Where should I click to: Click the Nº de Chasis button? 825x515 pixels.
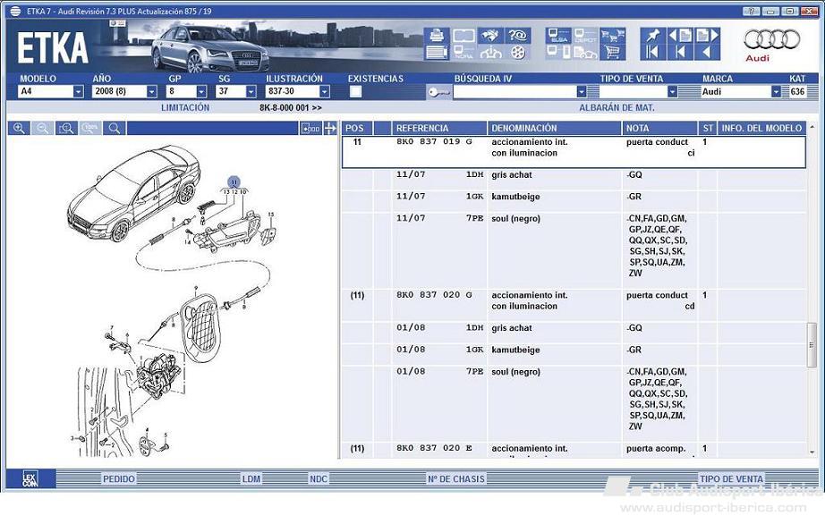coord(455,479)
